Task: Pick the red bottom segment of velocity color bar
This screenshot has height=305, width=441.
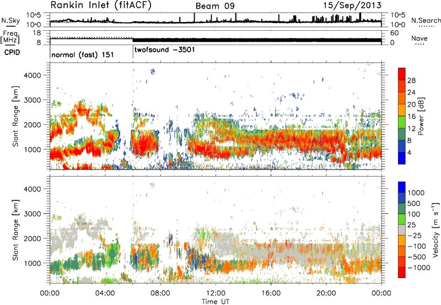Action: [402, 273]
